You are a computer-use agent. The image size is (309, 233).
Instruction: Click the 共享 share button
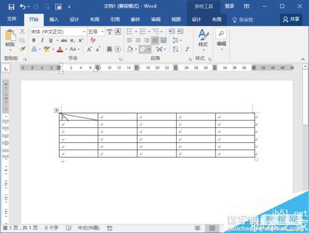coord(291,19)
